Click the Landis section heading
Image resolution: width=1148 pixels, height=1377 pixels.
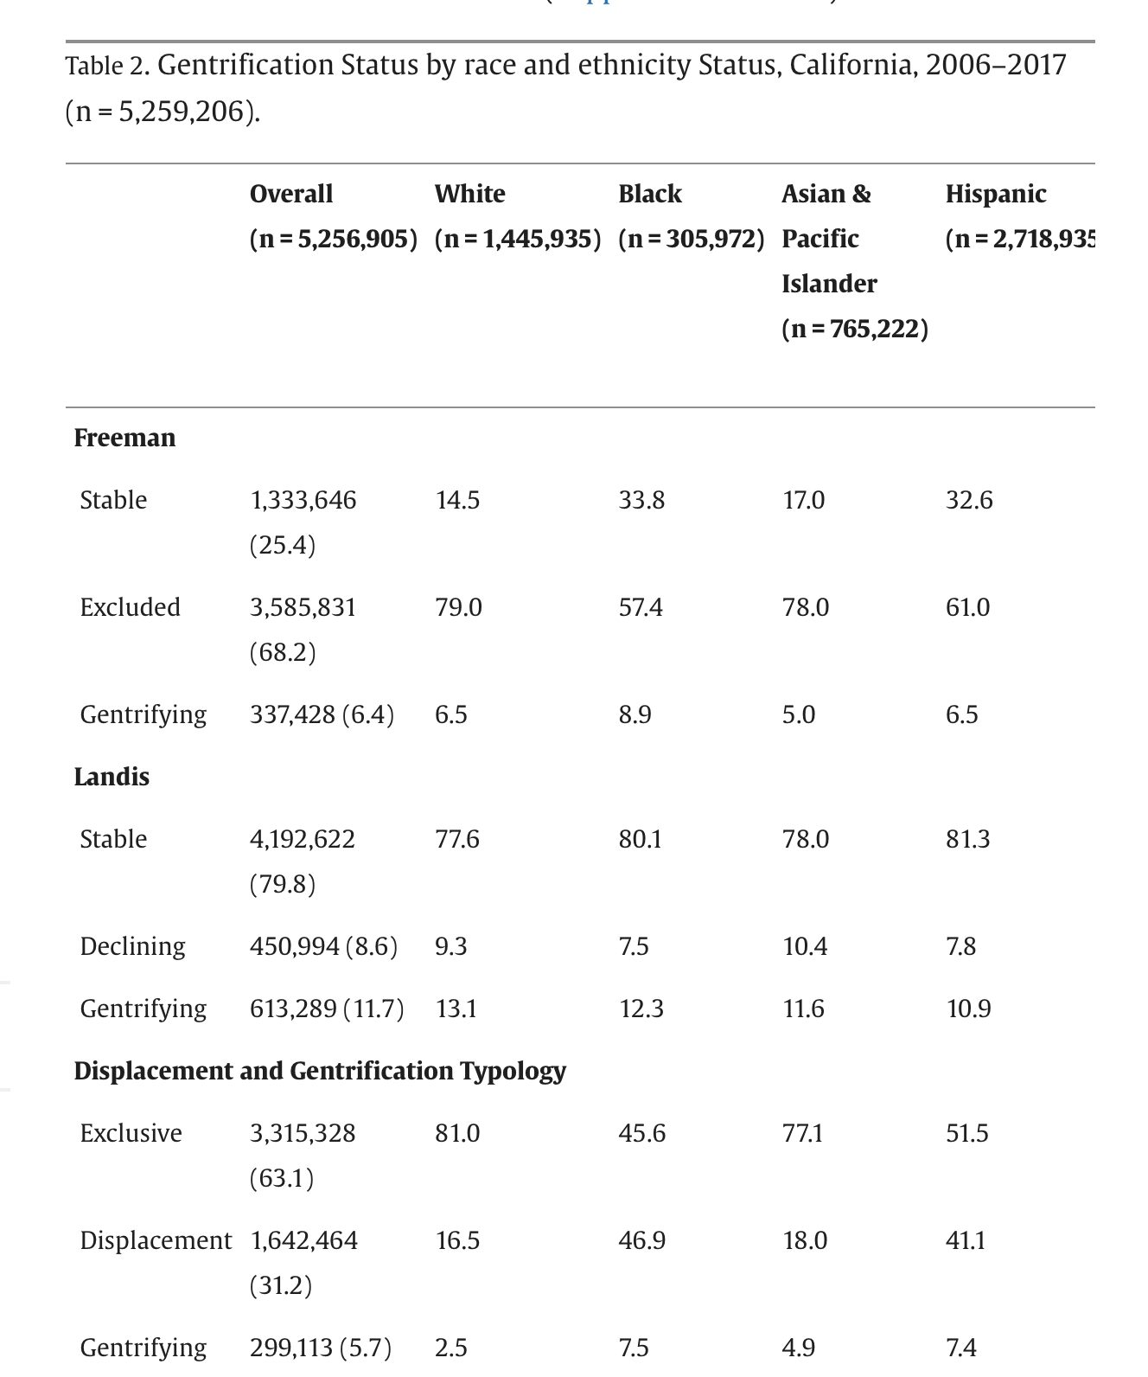click(x=112, y=777)
